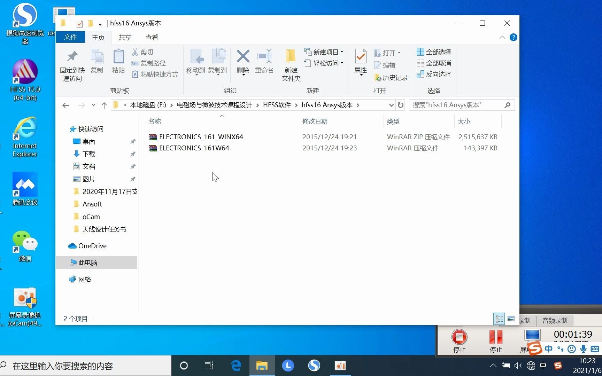The height and width of the screenshot is (376, 602).
Task: Click the Help question mark icon
Action: (513, 37)
